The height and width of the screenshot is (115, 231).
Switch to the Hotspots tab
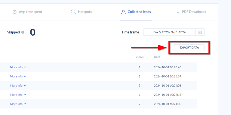point(81,12)
